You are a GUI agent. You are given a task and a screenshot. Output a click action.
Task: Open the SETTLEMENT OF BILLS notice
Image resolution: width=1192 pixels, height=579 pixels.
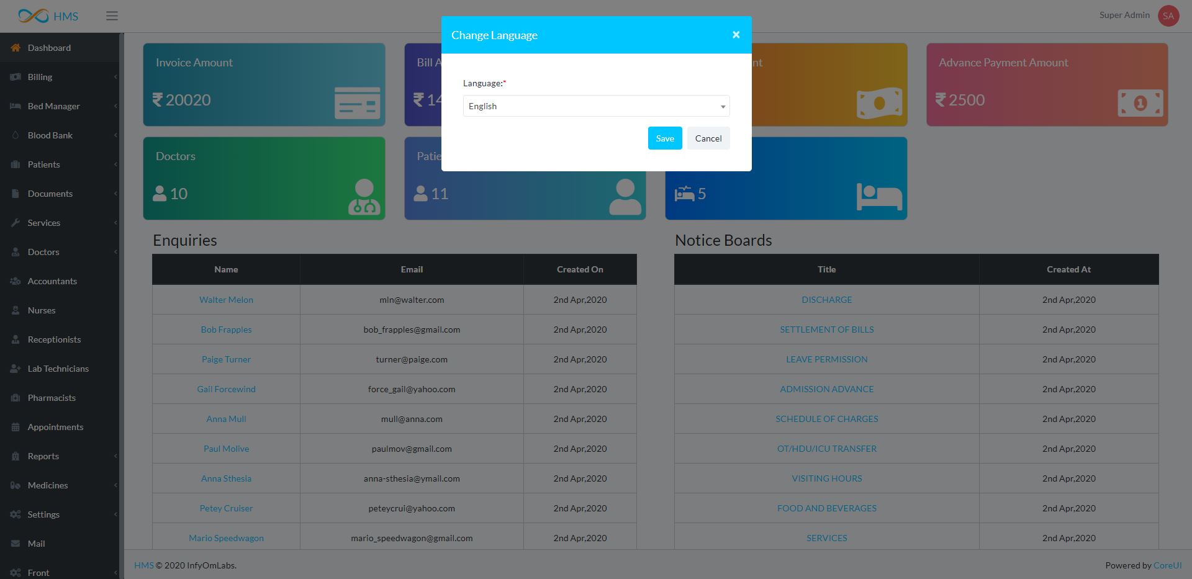[826, 330]
